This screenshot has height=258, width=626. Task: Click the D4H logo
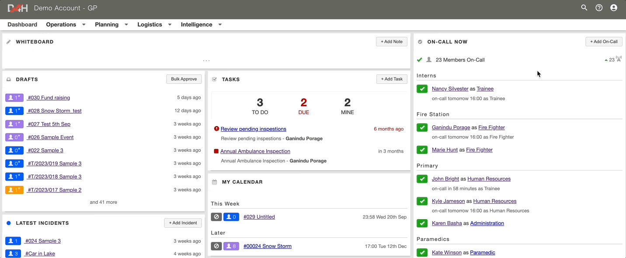(17, 8)
